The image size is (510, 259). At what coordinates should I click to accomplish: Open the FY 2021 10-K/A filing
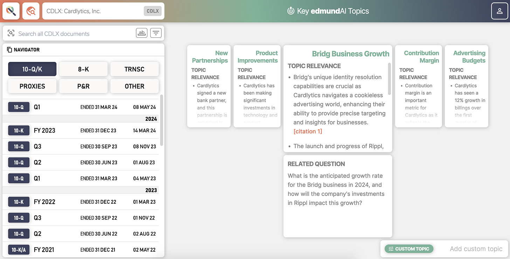(x=81, y=250)
